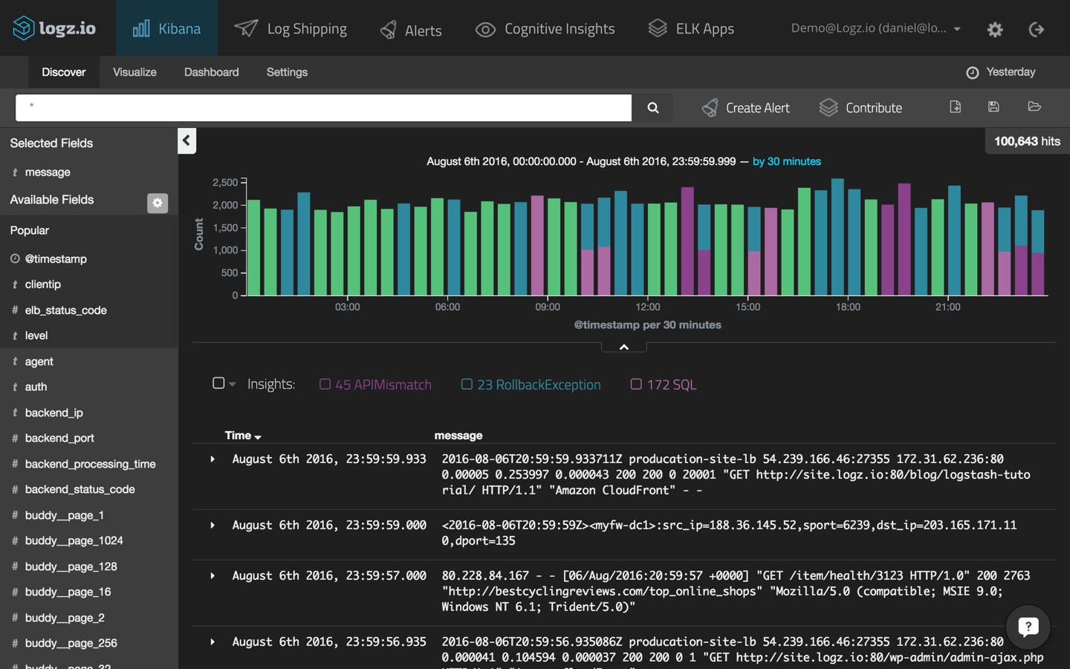This screenshot has height=669, width=1070.
Task: Click the number icon beside elb_status_code
Action: (15, 310)
